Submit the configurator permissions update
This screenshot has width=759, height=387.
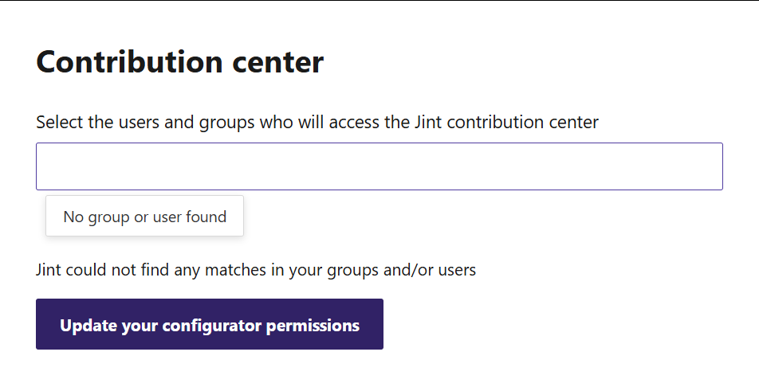click(x=210, y=324)
